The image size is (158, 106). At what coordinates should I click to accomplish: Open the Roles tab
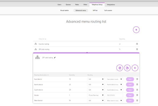[77, 5]
